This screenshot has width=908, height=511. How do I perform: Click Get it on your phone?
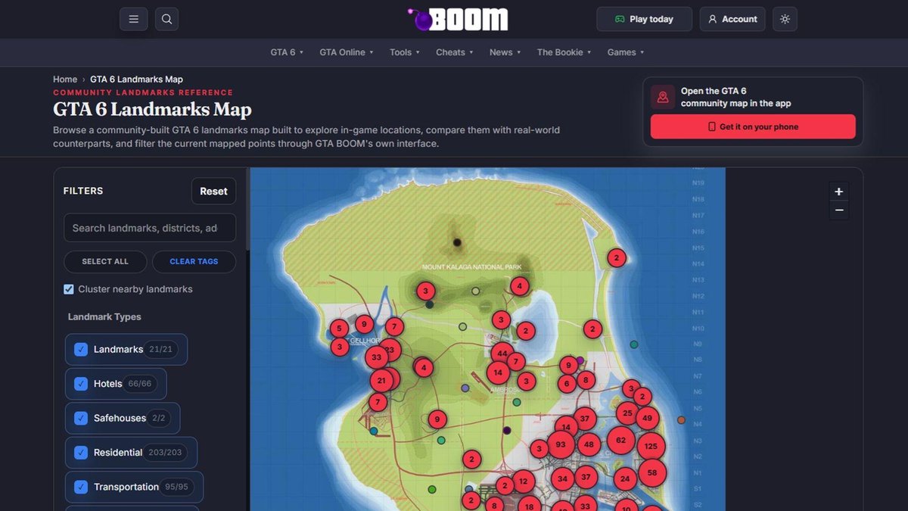click(753, 126)
